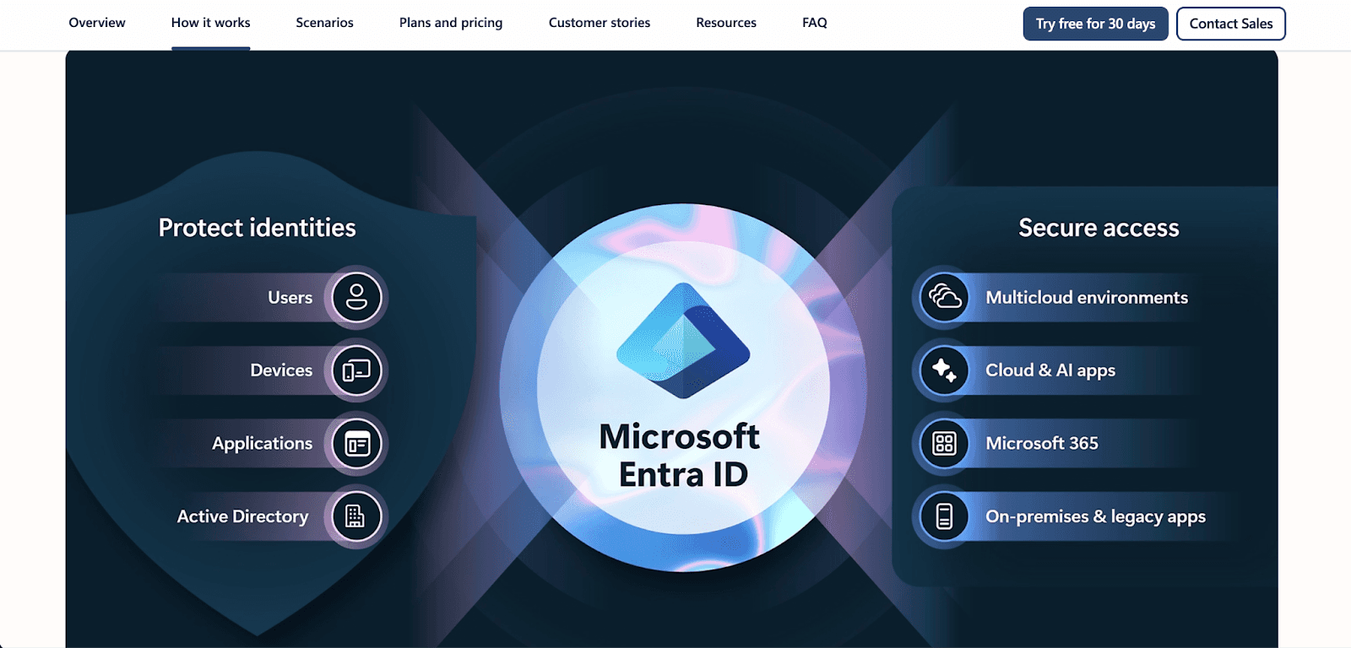Screen dimensions: 1351x648
Task: Click the Multicloud environments cloud icon
Action: click(x=945, y=298)
